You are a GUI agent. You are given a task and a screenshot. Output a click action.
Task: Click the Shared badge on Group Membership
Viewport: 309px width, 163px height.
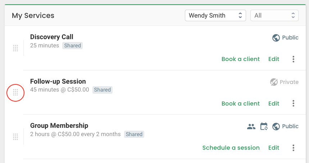coord(134,134)
